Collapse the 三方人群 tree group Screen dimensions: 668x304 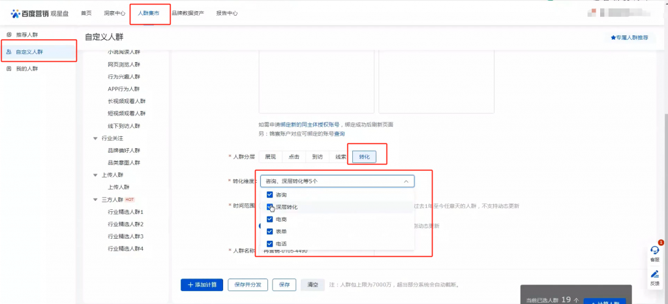pos(95,200)
